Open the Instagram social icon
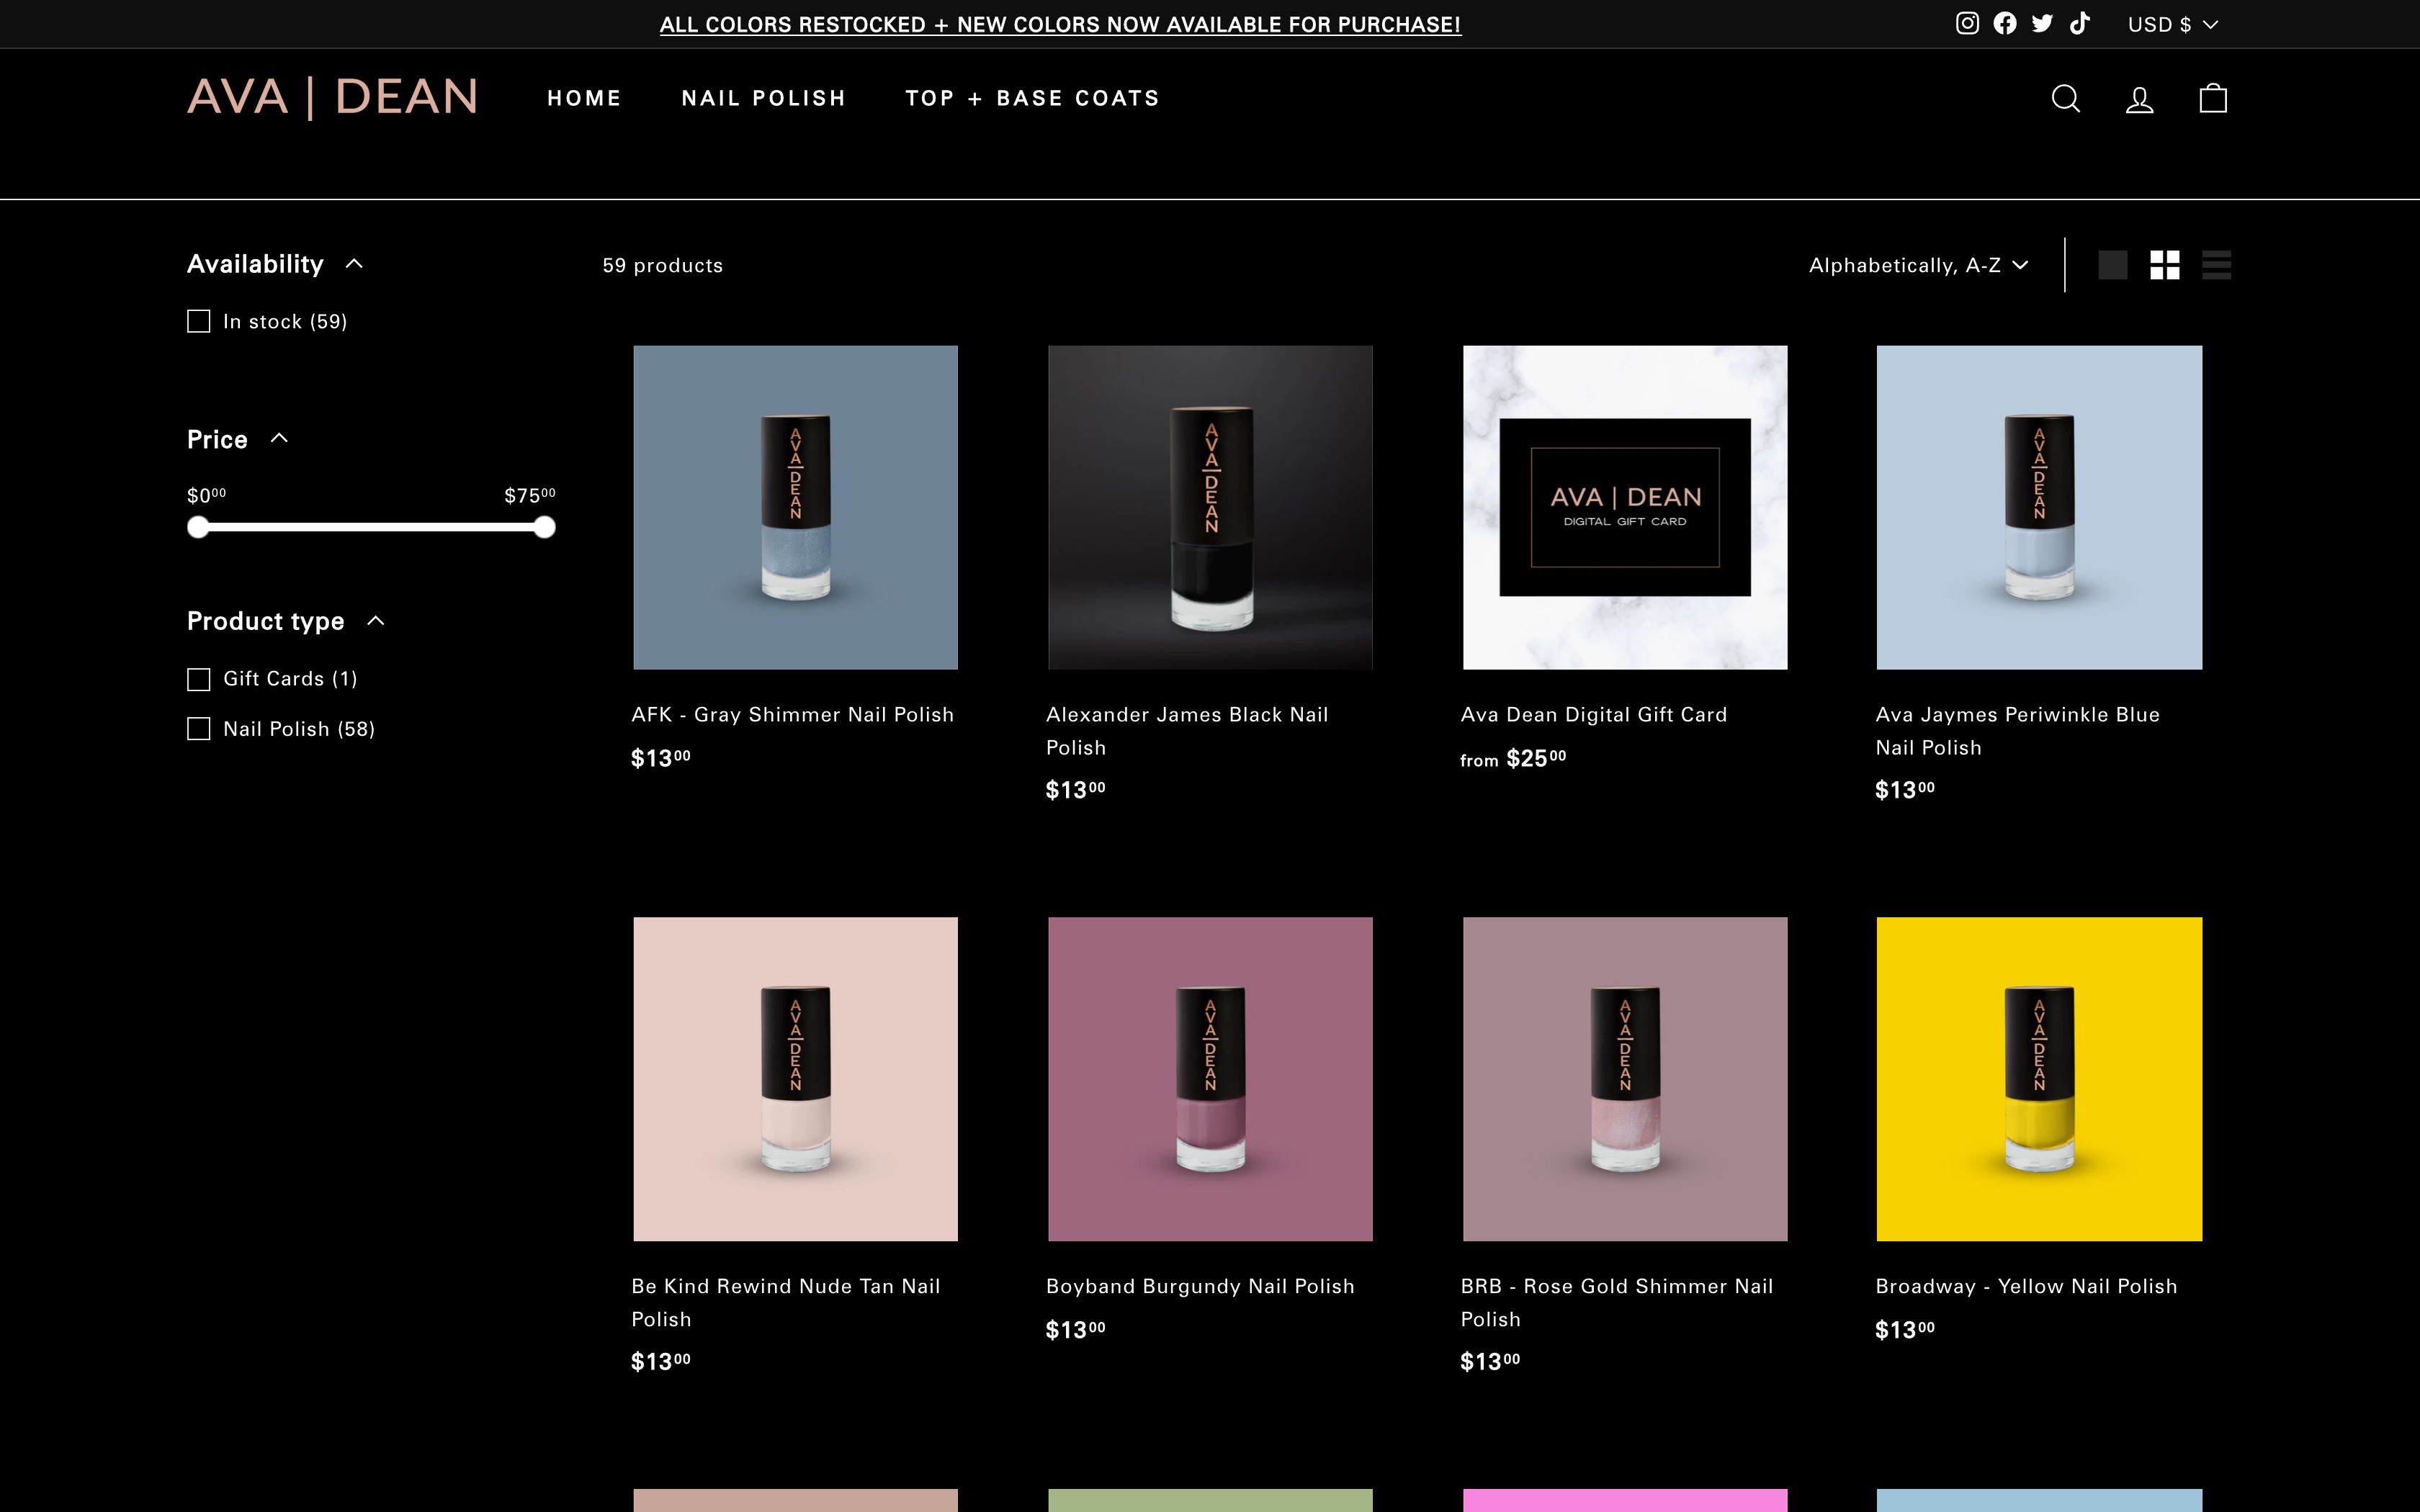The image size is (2420, 1512). (x=1968, y=23)
